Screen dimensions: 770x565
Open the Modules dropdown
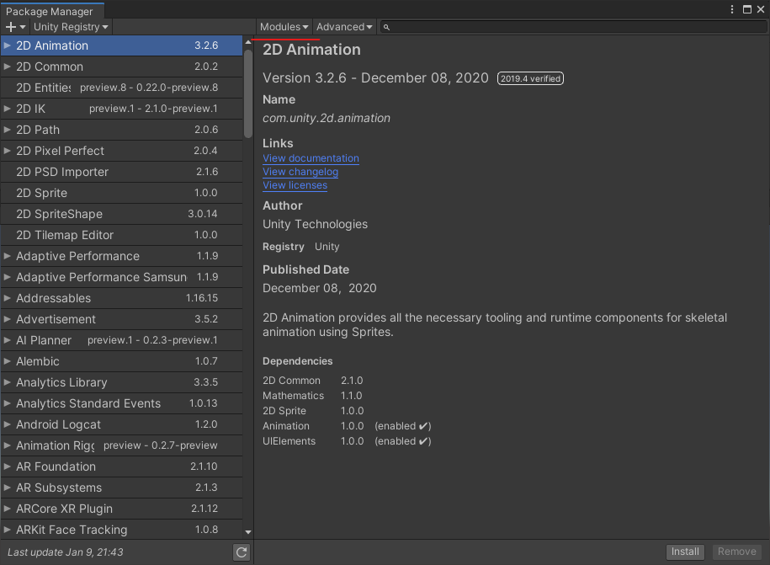(284, 27)
